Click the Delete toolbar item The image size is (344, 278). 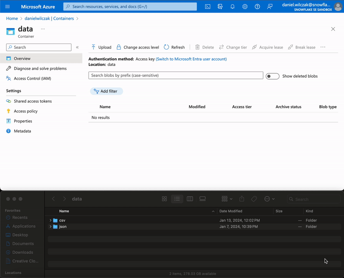(x=205, y=47)
